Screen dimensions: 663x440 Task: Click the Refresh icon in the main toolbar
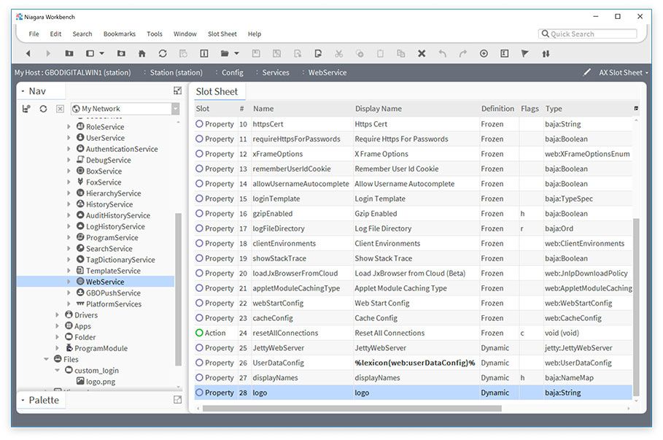click(x=163, y=53)
